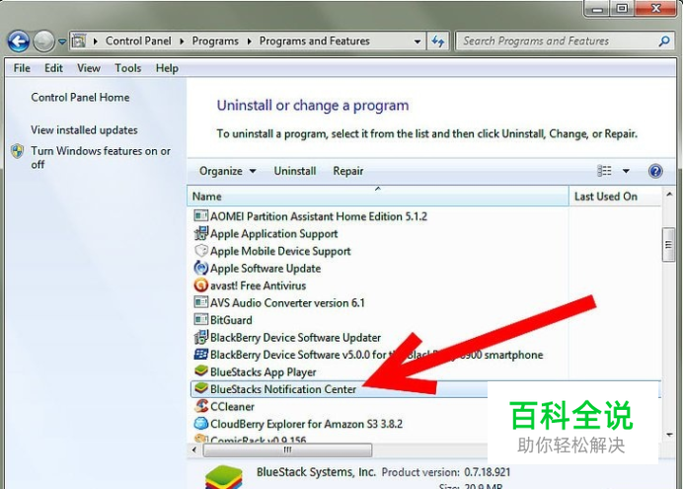Refresh the Programs and Features view

click(438, 41)
